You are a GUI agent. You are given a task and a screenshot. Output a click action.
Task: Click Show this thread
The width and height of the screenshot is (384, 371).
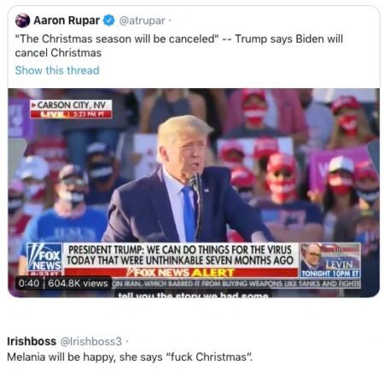click(57, 70)
